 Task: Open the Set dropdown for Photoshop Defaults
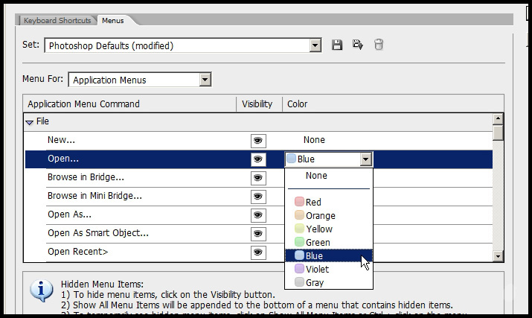click(x=315, y=45)
